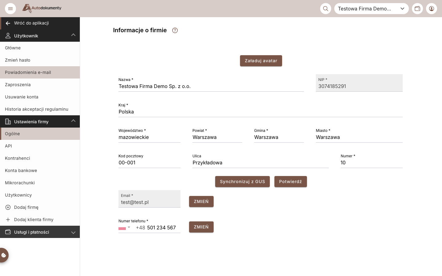Click the Autodokumenty logo
Viewport: 442px width, 276px height.
(x=42, y=8)
